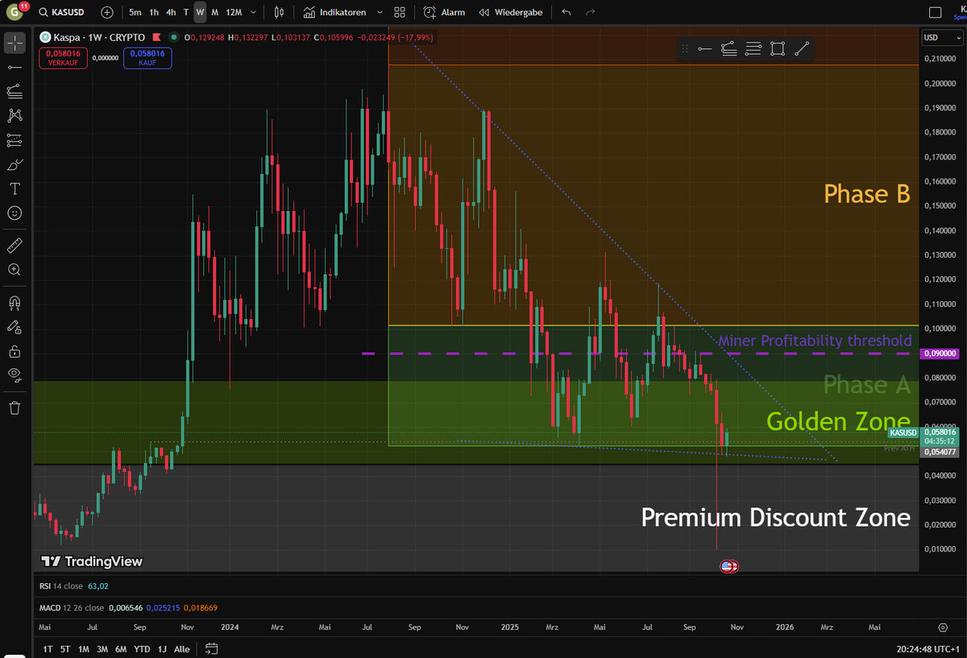Select Fib retracement in floating toolbar
Screen dimensions: 967x658
[x=729, y=49]
